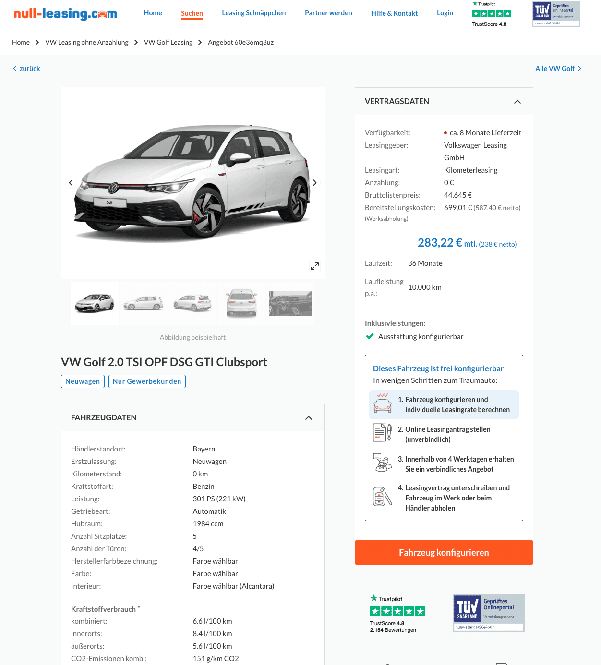Open the Login page
This screenshot has height=665, width=601.
pos(445,13)
